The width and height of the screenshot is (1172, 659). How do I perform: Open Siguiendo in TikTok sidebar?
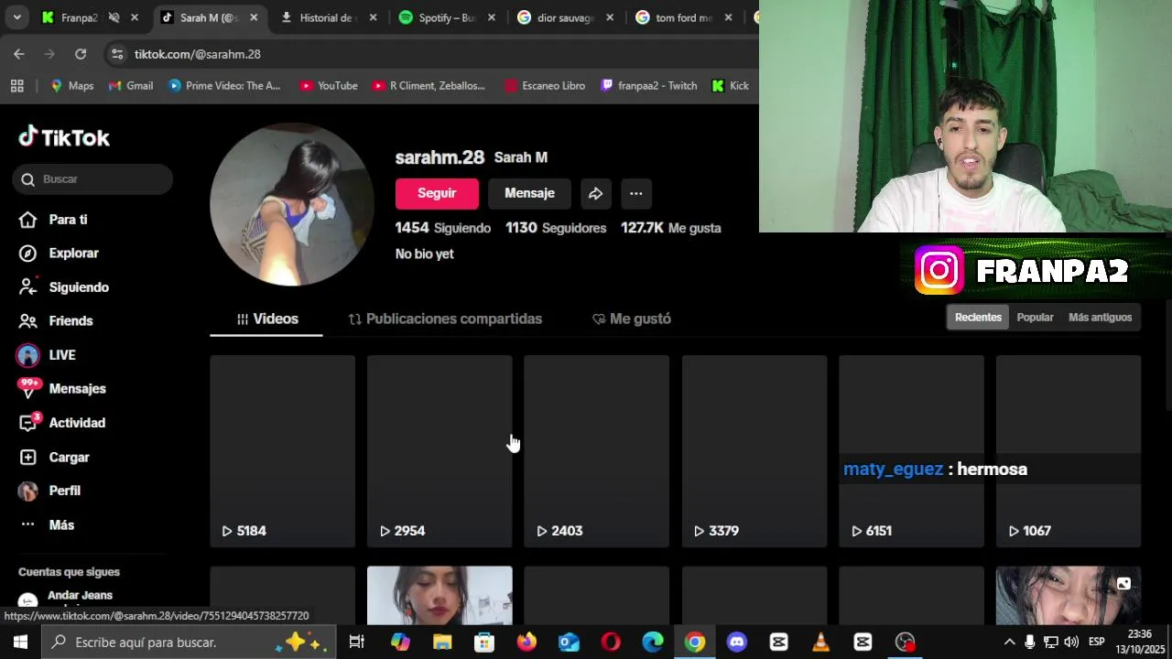click(x=64, y=287)
